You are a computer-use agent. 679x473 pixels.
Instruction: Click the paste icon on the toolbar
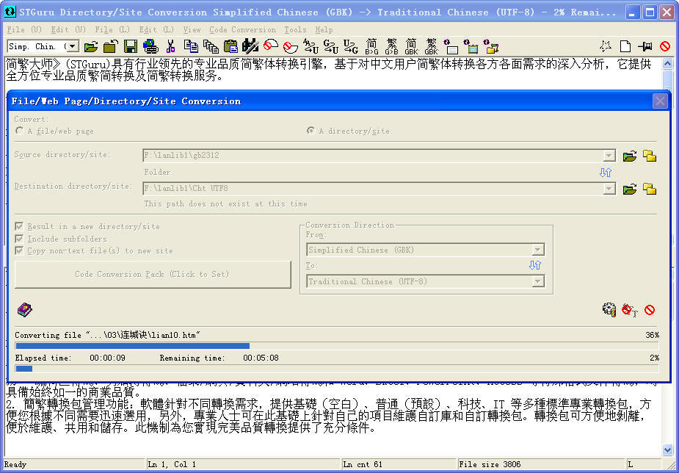[229, 45]
